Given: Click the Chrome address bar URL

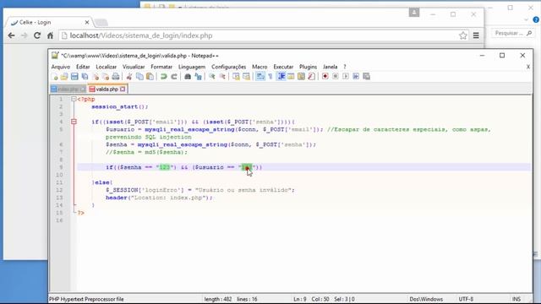Looking at the screenshot, I should [x=141, y=35].
